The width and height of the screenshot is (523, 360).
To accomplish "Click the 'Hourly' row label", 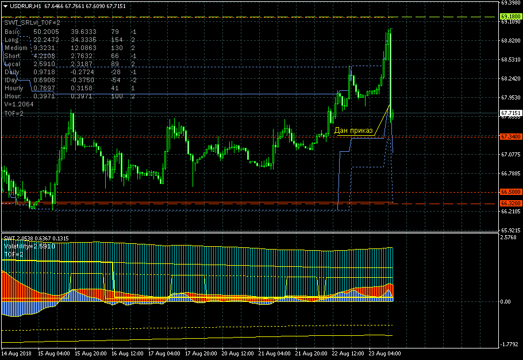I will pos(14,88).
